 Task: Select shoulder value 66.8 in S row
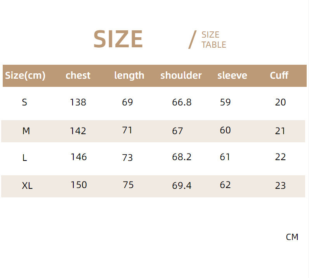tap(182, 102)
